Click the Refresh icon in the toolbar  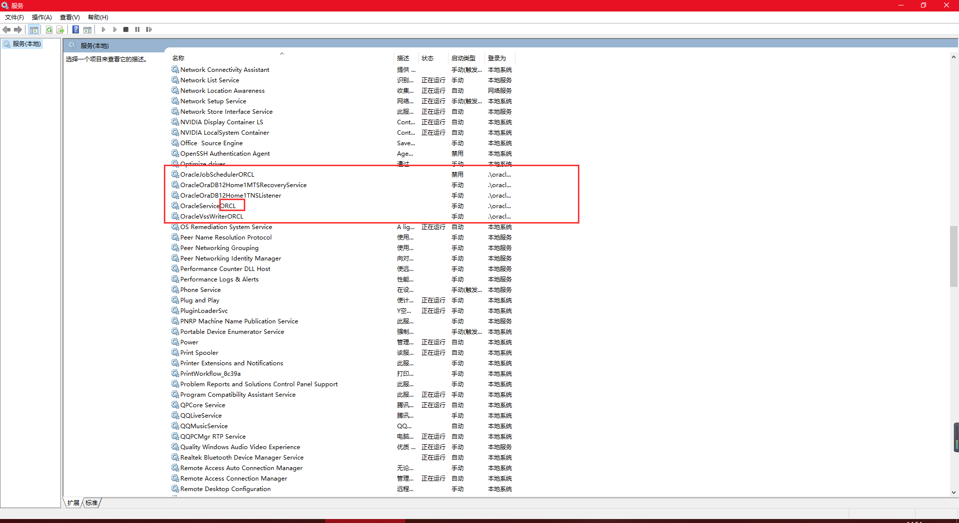click(x=48, y=29)
